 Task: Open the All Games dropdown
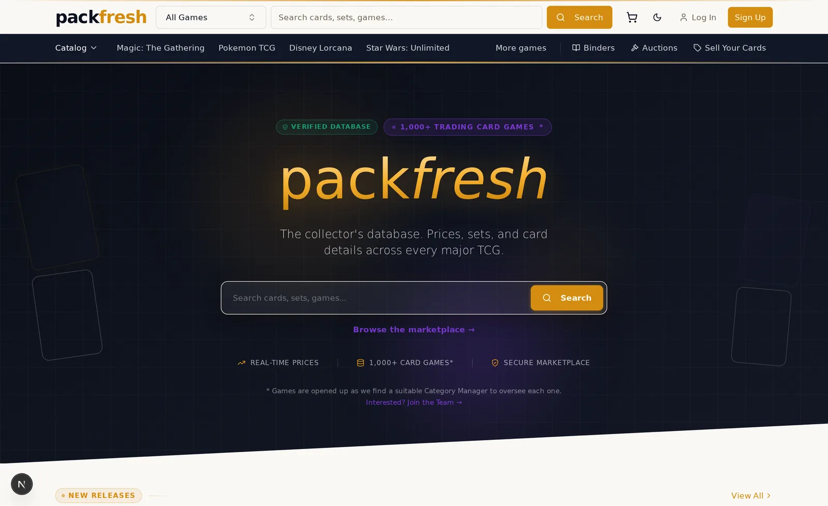pyautogui.click(x=211, y=18)
